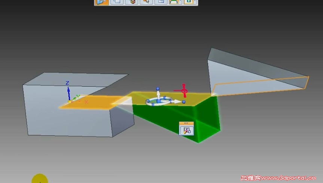323x183 pixels.
Task: Click the green extrude toolbar icon
Action: 189,2
